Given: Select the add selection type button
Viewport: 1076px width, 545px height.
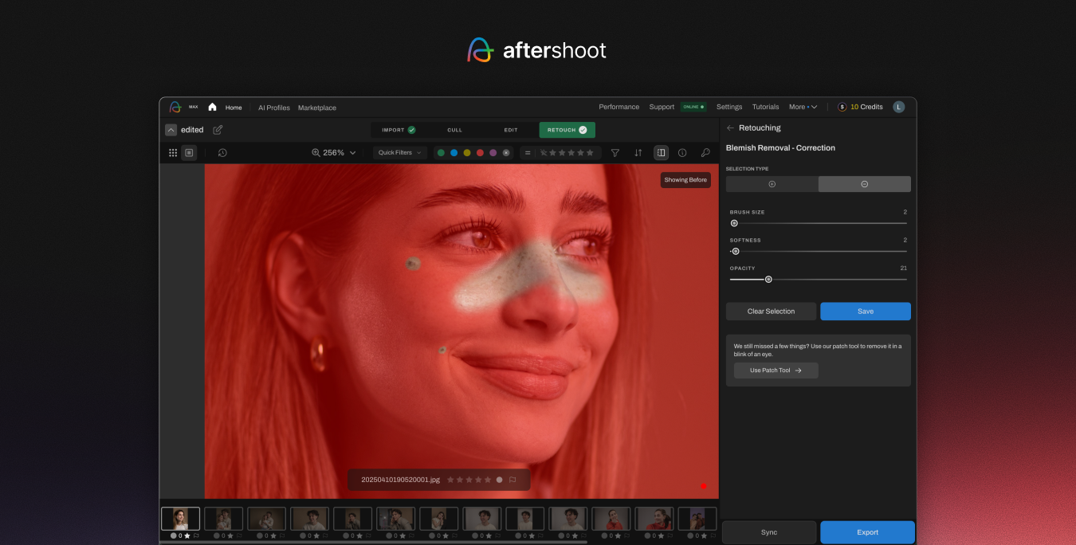Looking at the screenshot, I should 772,184.
